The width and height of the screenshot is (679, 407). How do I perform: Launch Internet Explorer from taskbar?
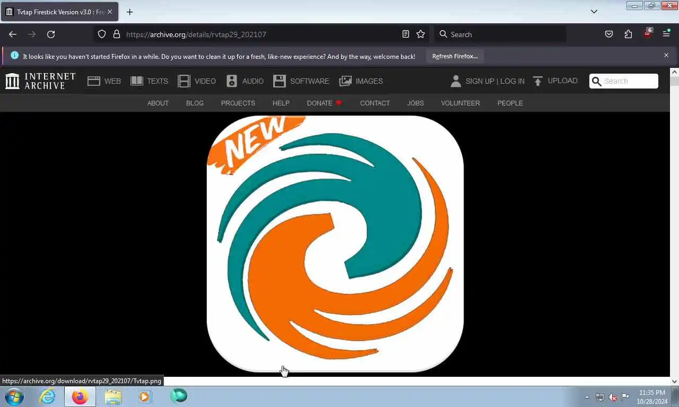click(47, 396)
